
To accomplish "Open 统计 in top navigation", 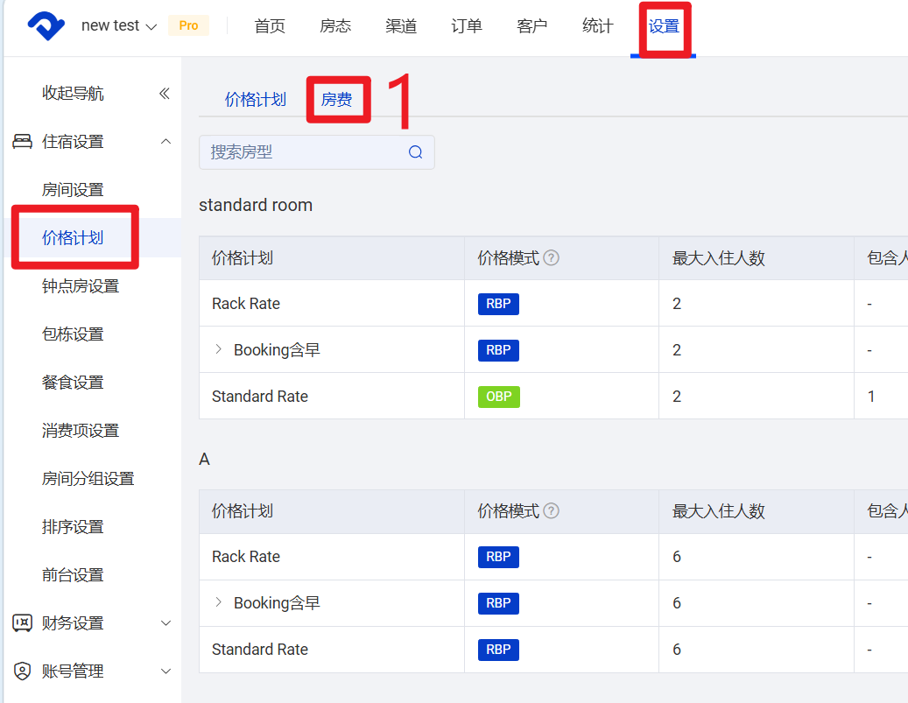I will coord(597,26).
